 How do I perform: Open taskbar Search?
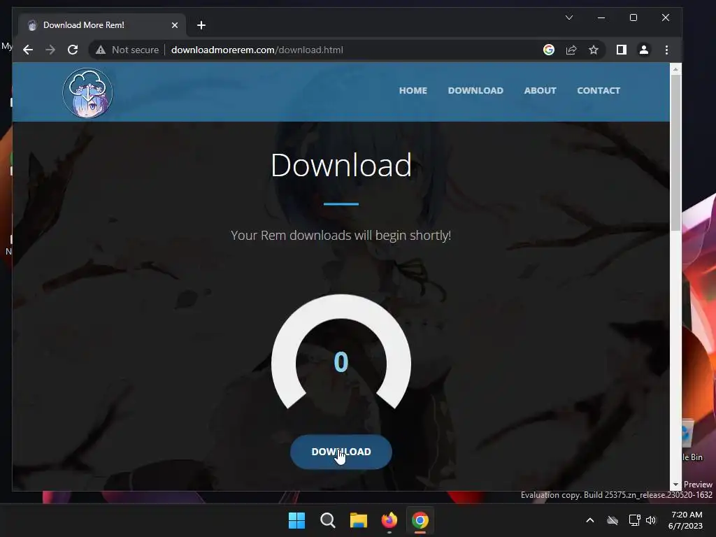(327, 520)
